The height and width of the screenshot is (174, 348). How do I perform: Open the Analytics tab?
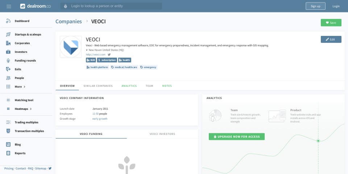tap(129, 86)
